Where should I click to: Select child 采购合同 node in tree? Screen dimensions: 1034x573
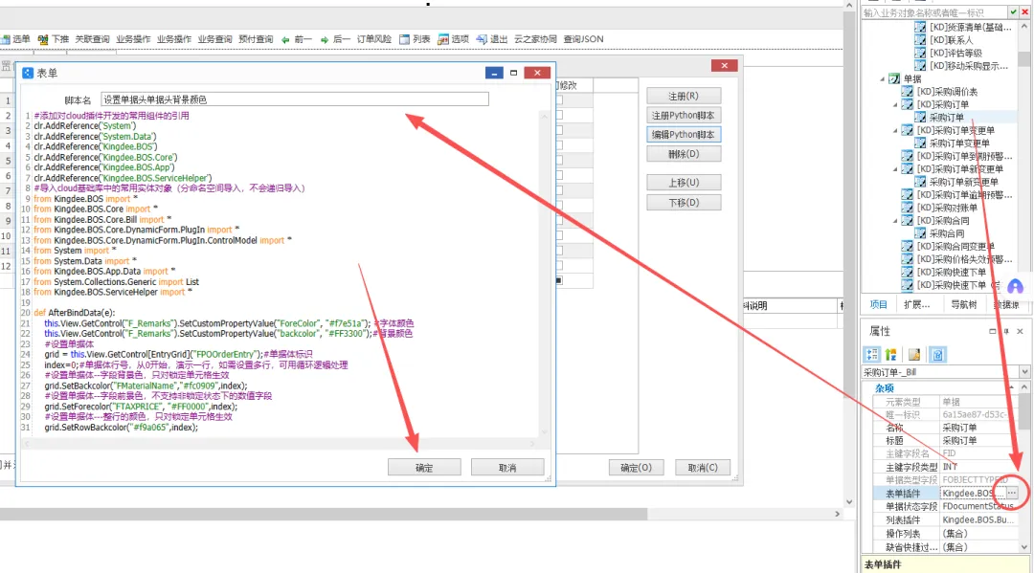947,233
